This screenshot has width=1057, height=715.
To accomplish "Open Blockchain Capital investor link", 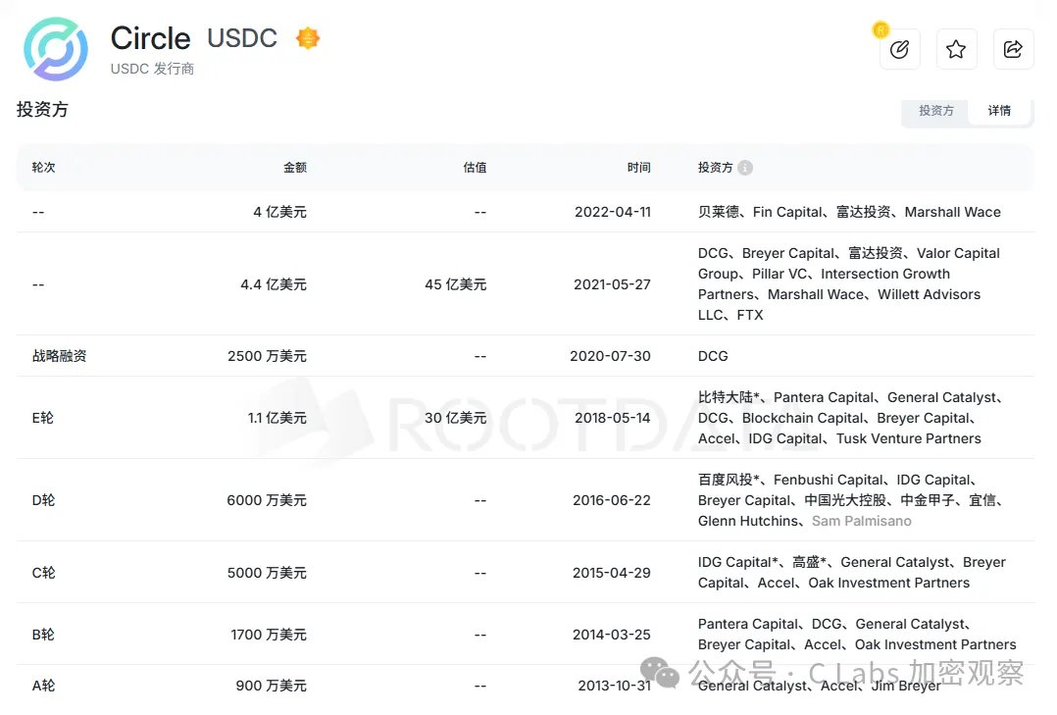I will coord(802,418).
